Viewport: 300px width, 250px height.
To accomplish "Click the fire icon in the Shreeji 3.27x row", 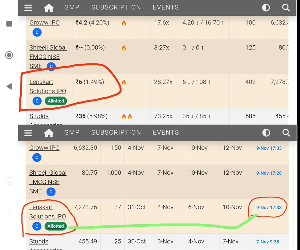I will pyautogui.click(x=124, y=48).
